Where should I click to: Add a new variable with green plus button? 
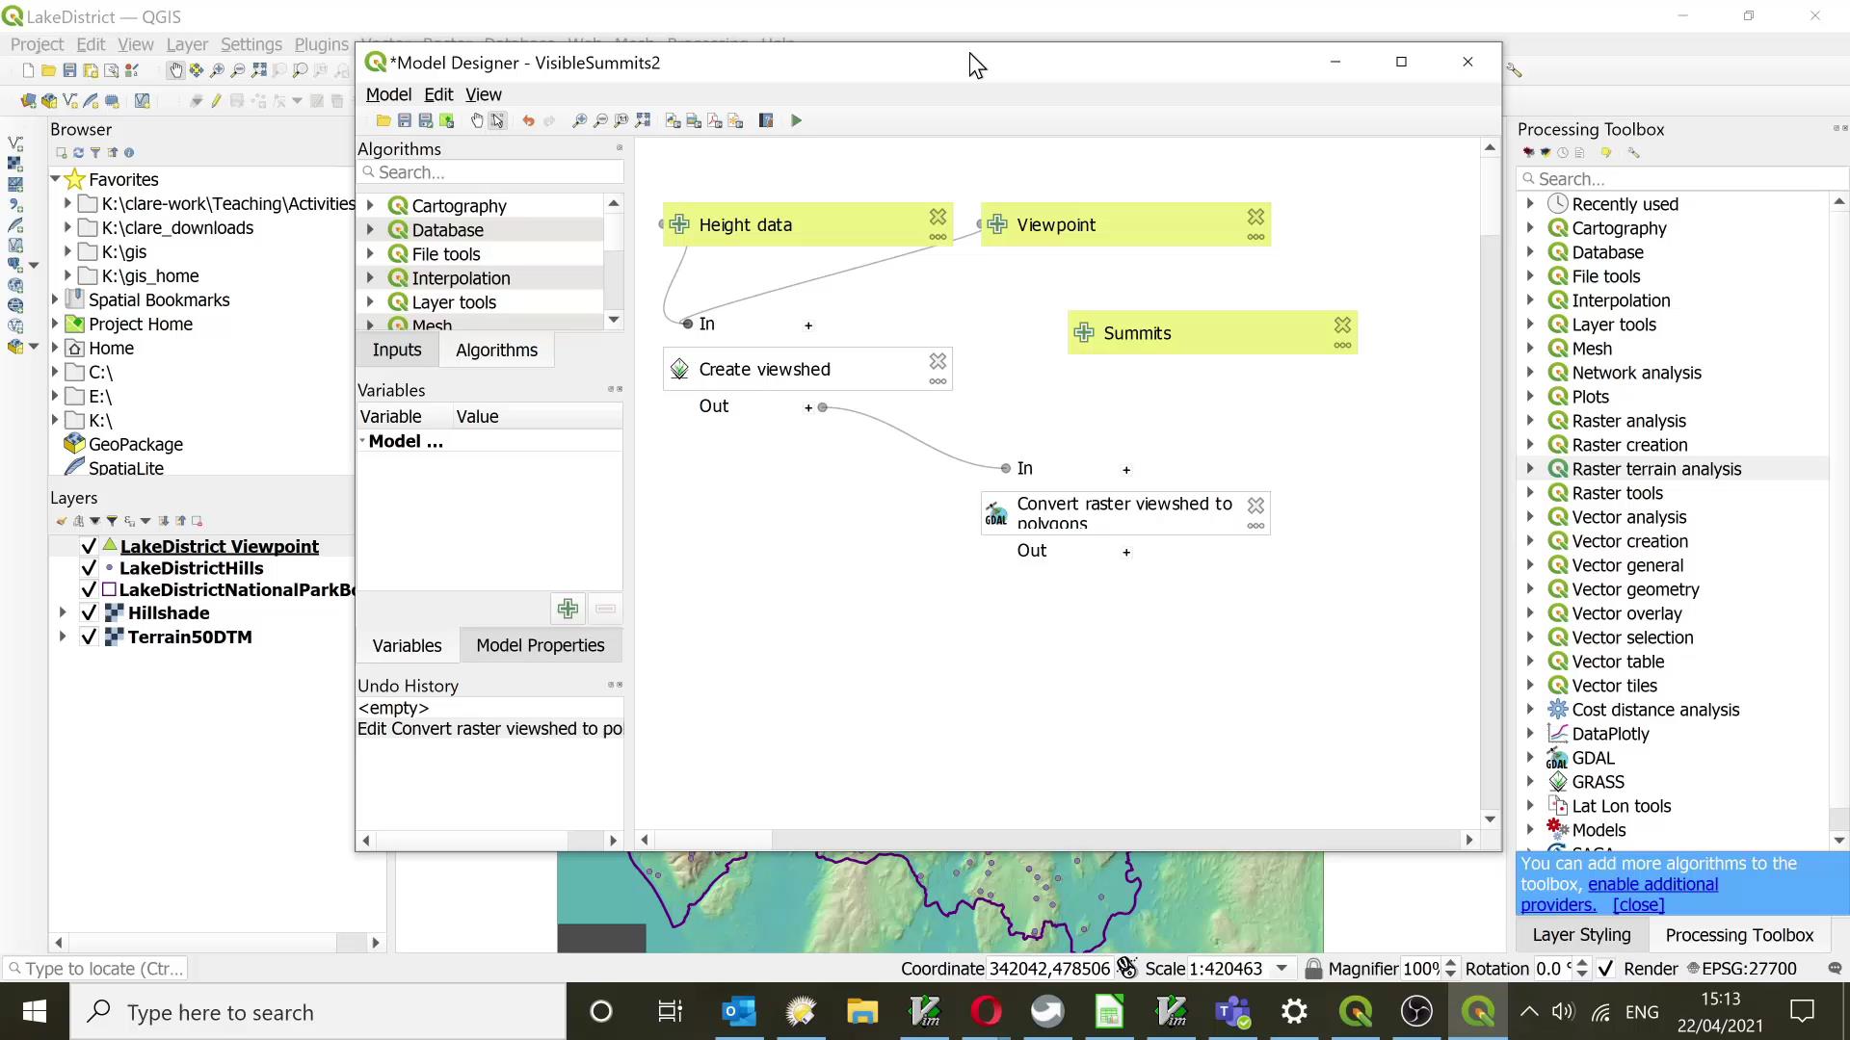568,609
